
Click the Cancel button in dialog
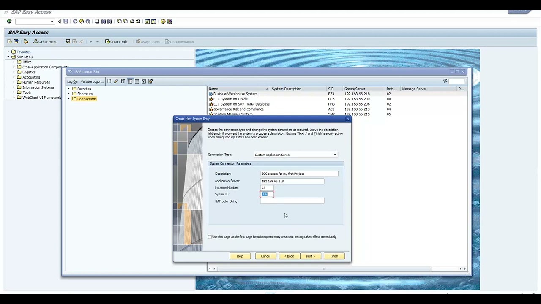[x=265, y=256]
